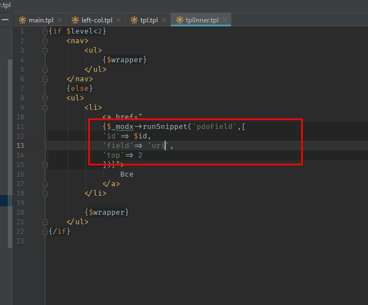Switch to the tpl.tpl tab
Image resolution: width=368 pixels, height=305 pixels.
149,20
